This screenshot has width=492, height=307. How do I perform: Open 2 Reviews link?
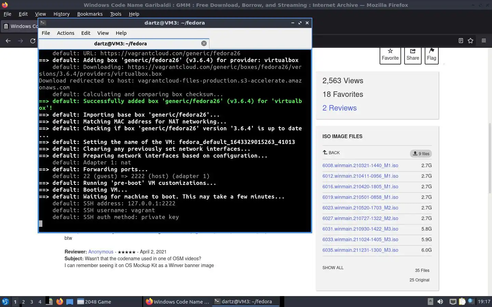coord(340,108)
